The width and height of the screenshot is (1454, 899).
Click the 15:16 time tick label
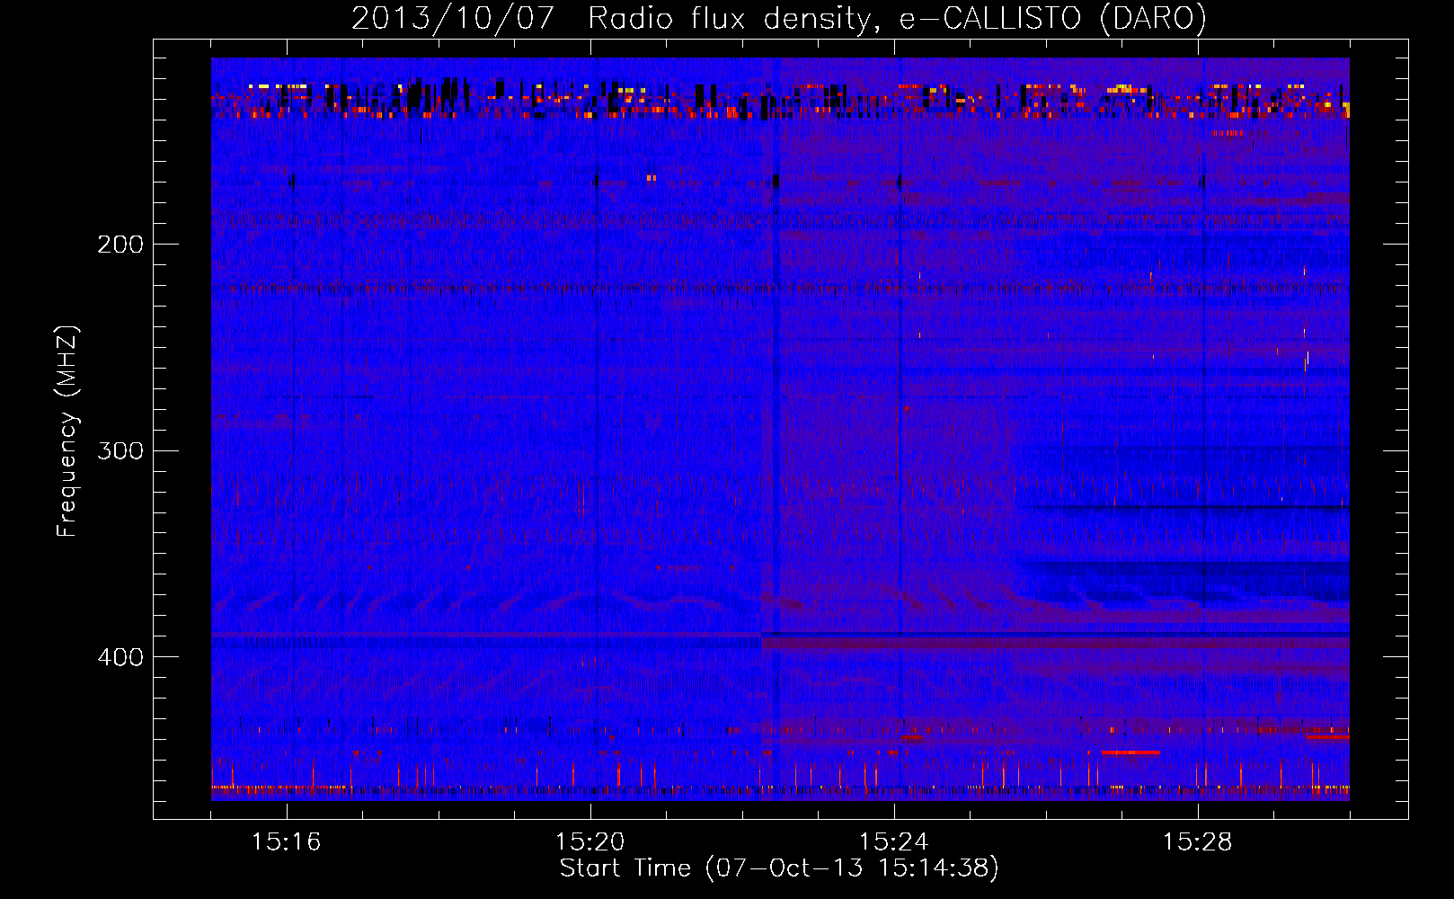pos(286,842)
